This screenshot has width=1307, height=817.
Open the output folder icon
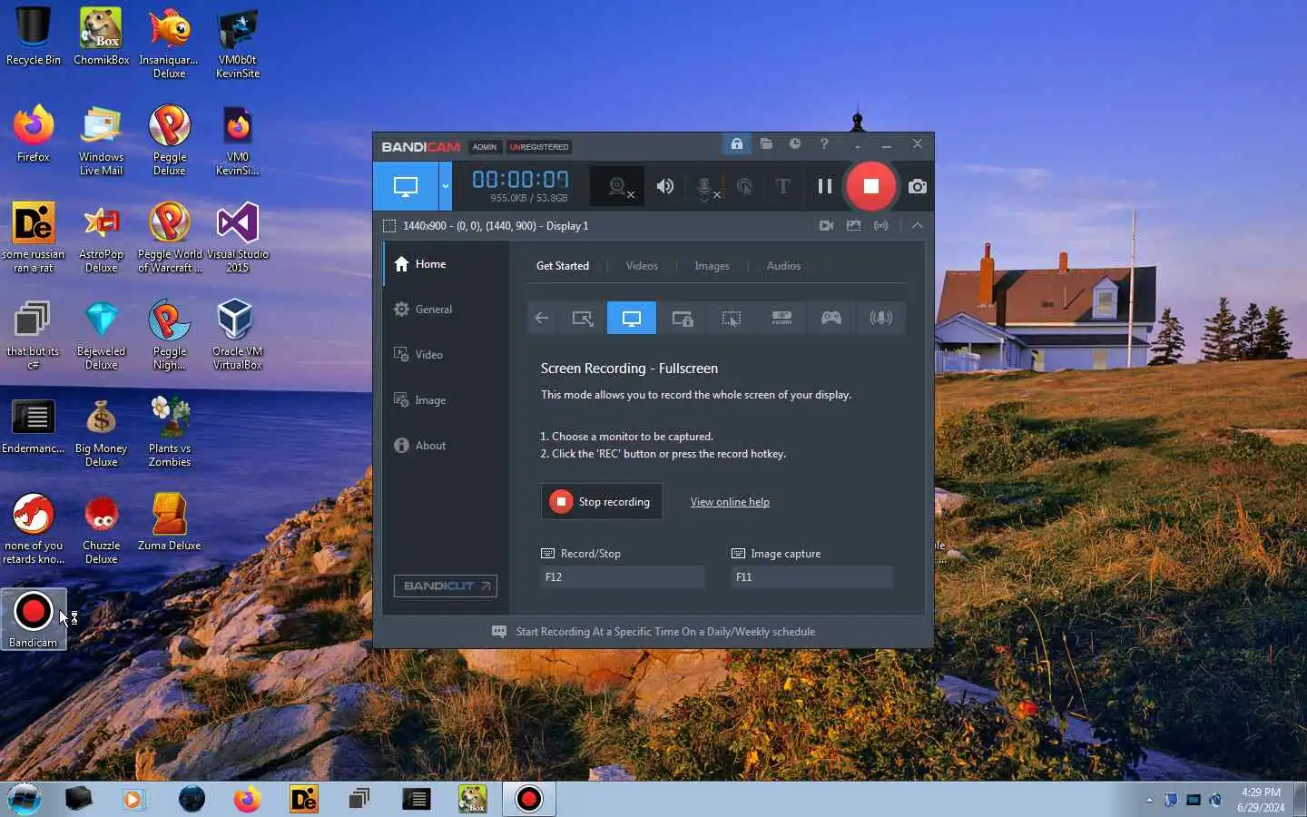766,144
